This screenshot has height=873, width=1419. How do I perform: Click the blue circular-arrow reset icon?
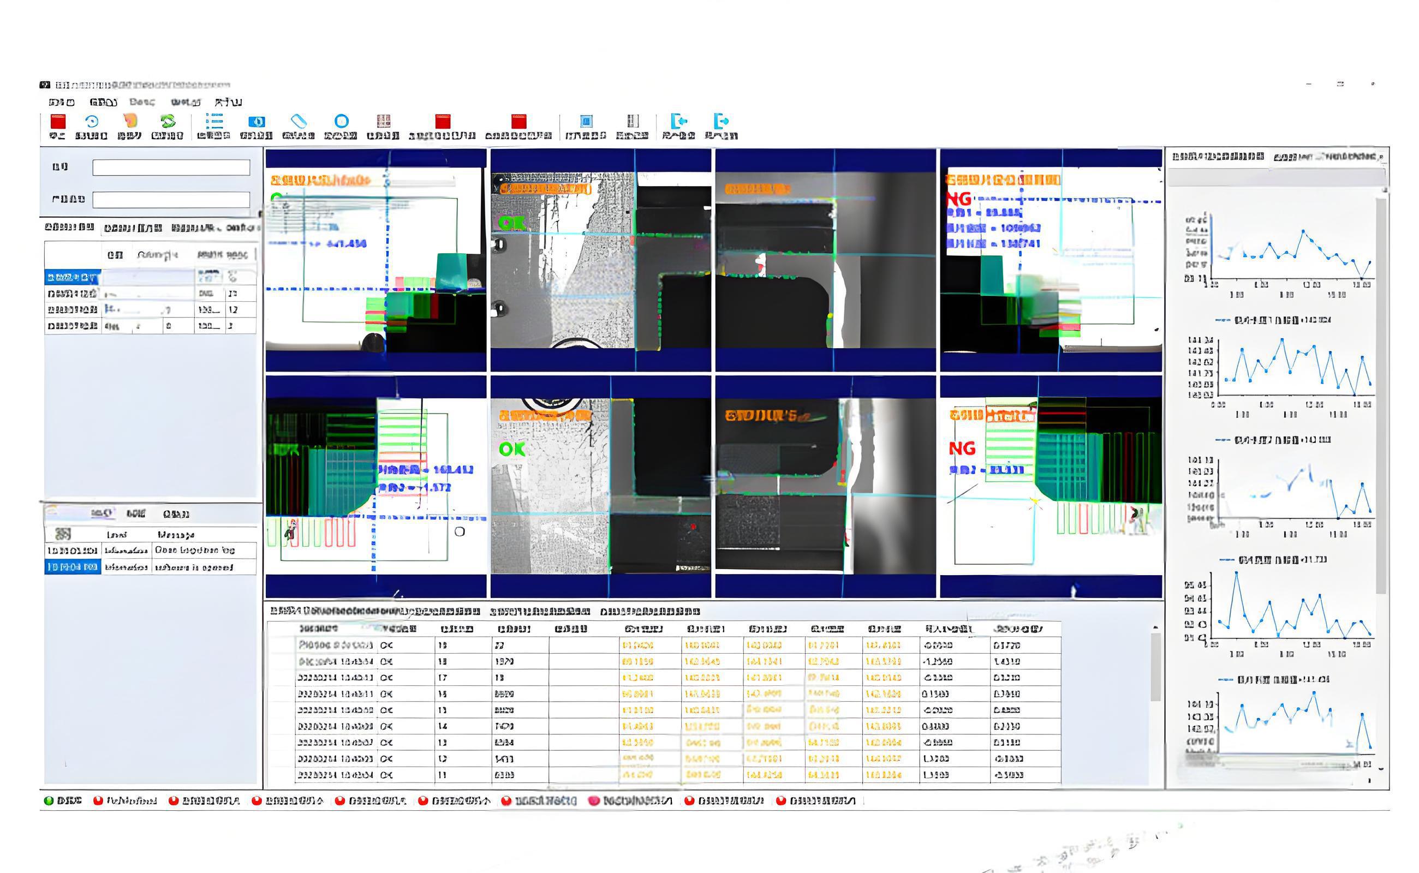click(91, 121)
